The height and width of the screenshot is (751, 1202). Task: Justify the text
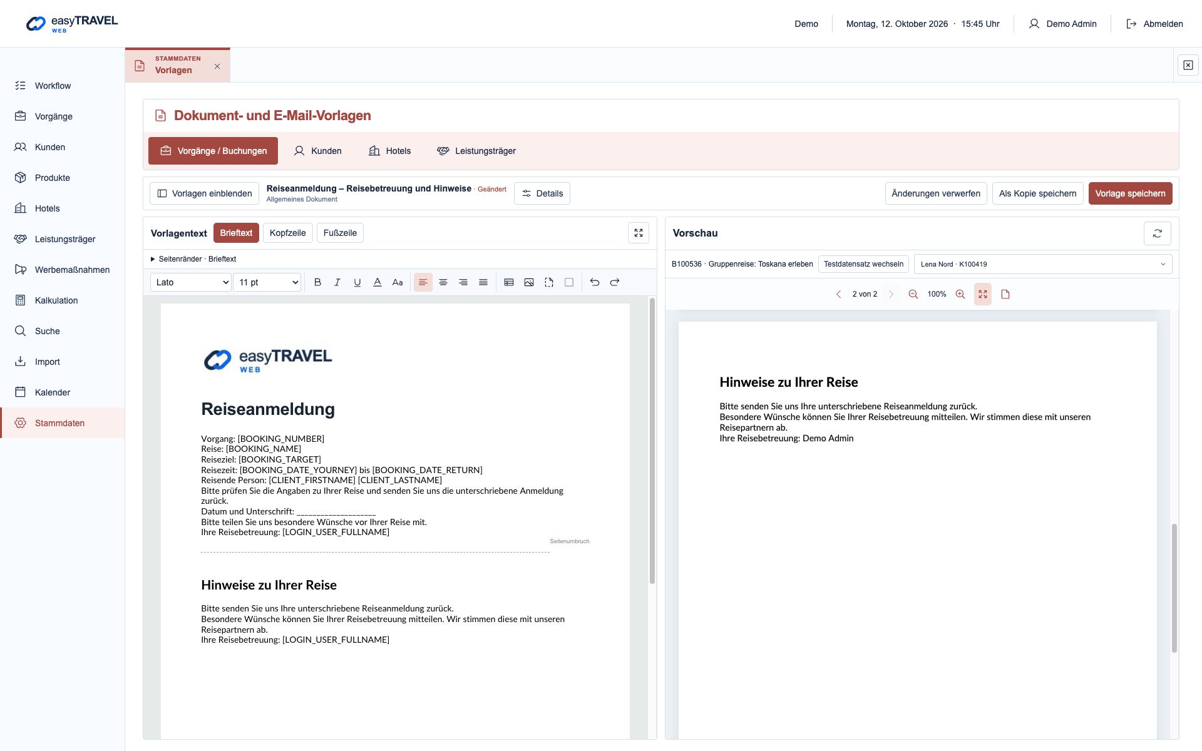[x=483, y=282]
